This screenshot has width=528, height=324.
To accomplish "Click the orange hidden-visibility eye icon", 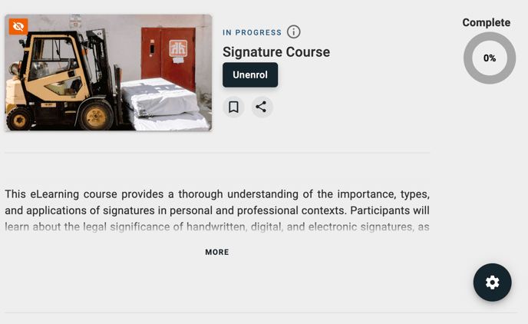I will click(18, 26).
